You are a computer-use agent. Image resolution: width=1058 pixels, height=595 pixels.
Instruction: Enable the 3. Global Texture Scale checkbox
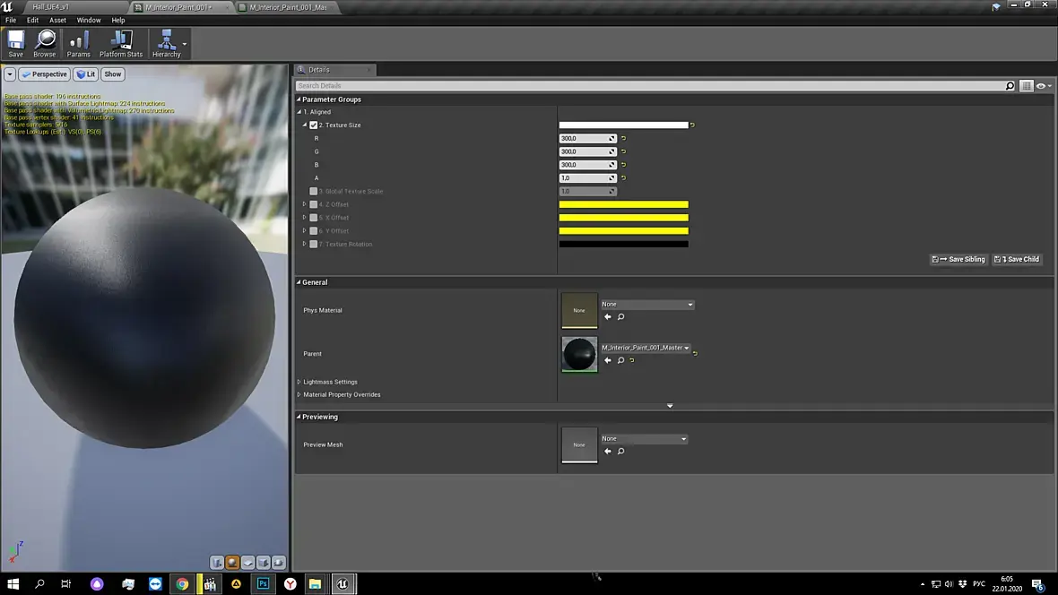tap(314, 191)
